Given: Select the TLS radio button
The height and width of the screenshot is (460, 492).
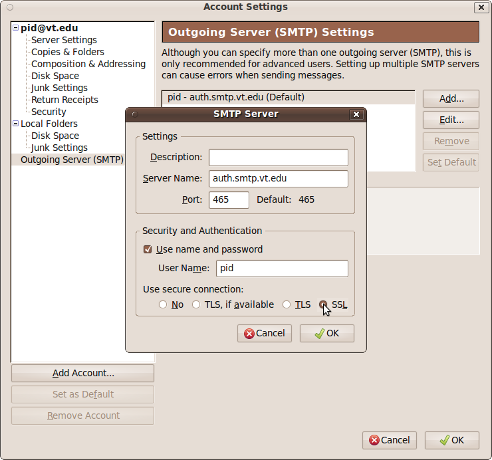Looking at the screenshot, I should coord(287,304).
